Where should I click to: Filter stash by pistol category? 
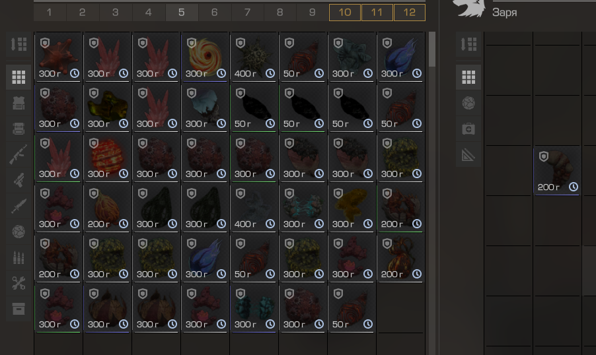click(x=19, y=180)
